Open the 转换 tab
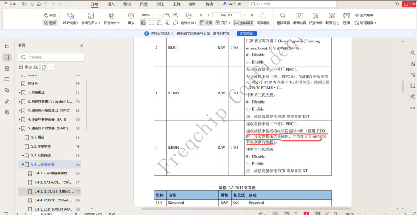 point(209,4)
